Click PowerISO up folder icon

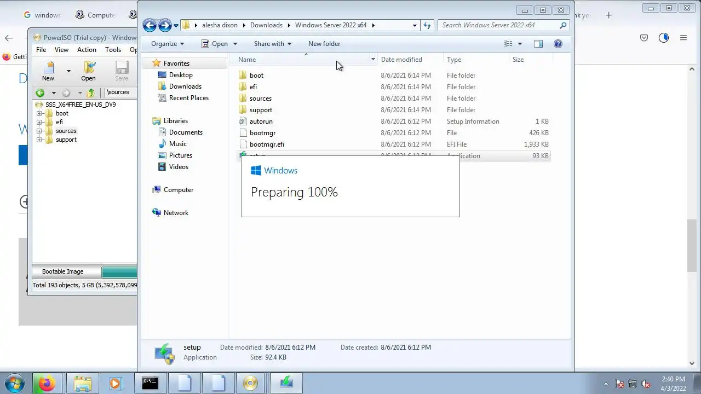[x=91, y=93]
